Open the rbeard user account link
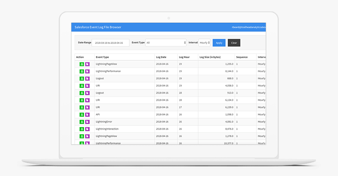 [x=249, y=27]
